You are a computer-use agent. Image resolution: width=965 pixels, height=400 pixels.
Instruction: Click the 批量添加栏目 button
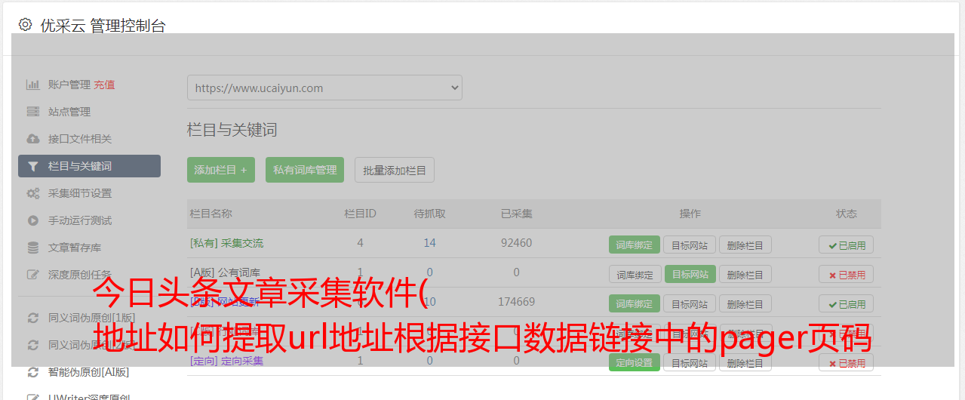point(395,170)
